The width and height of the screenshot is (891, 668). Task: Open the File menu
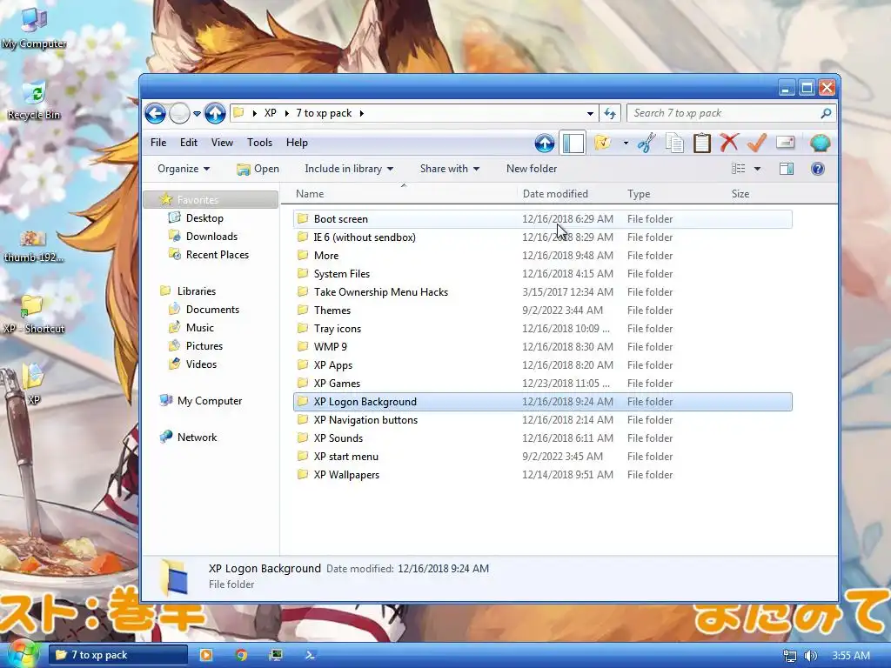point(158,143)
